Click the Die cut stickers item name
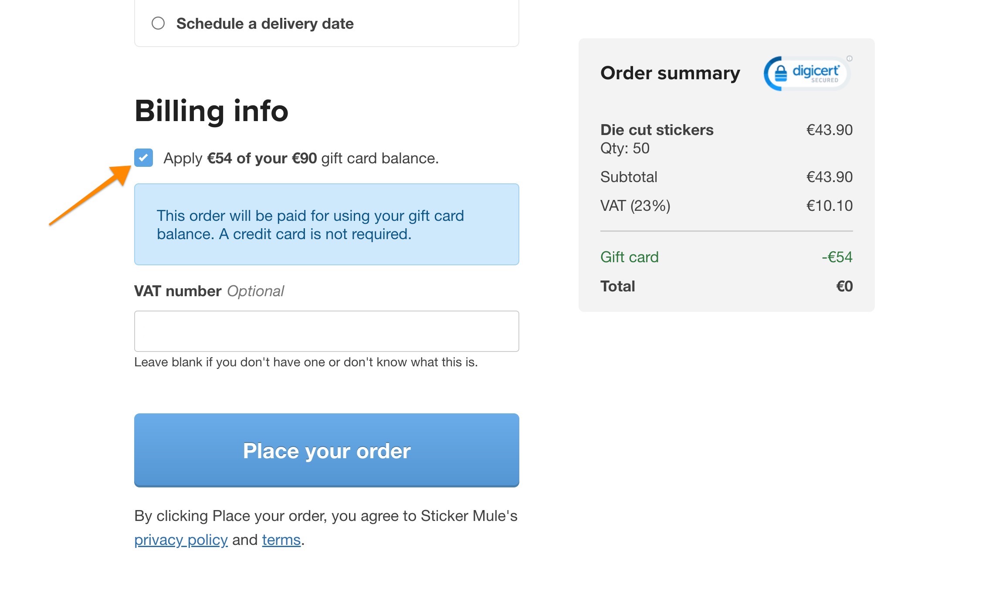 [657, 129]
